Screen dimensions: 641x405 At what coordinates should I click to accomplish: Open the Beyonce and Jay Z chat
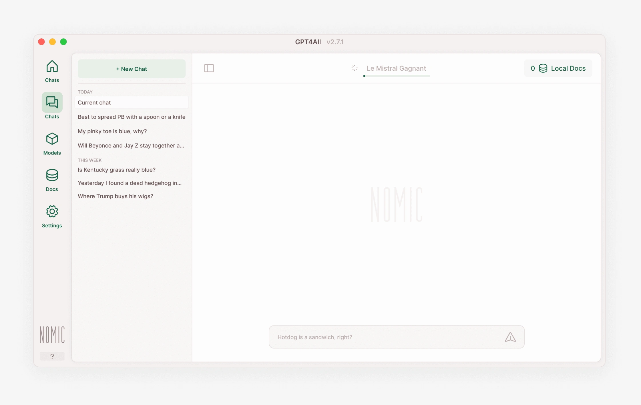131,146
